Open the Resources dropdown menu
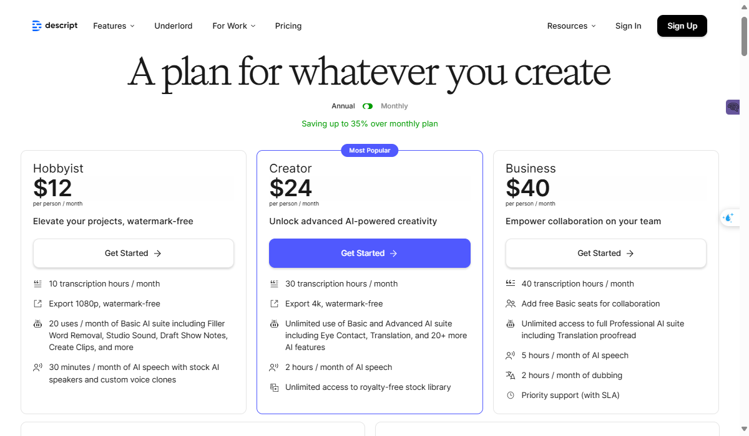This screenshot has width=749, height=436. (x=571, y=26)
